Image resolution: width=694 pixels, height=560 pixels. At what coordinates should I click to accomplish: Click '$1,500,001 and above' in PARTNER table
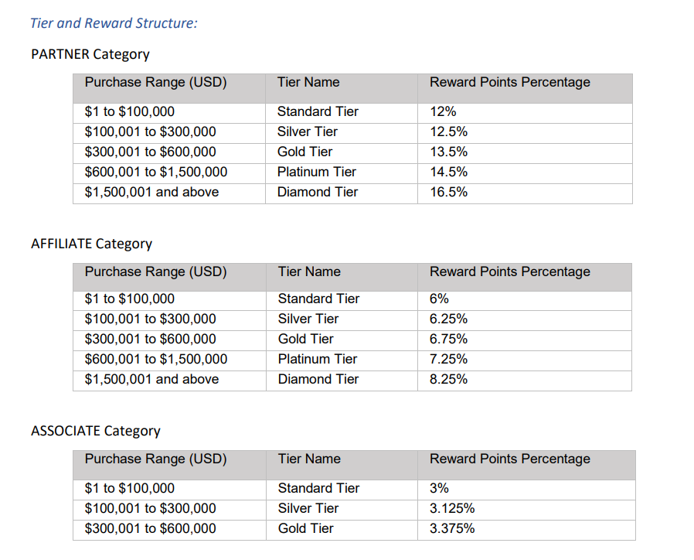[151, 192]
